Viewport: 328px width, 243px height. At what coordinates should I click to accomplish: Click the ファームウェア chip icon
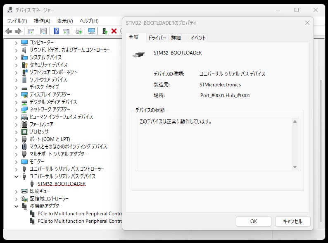click(24, 124)
